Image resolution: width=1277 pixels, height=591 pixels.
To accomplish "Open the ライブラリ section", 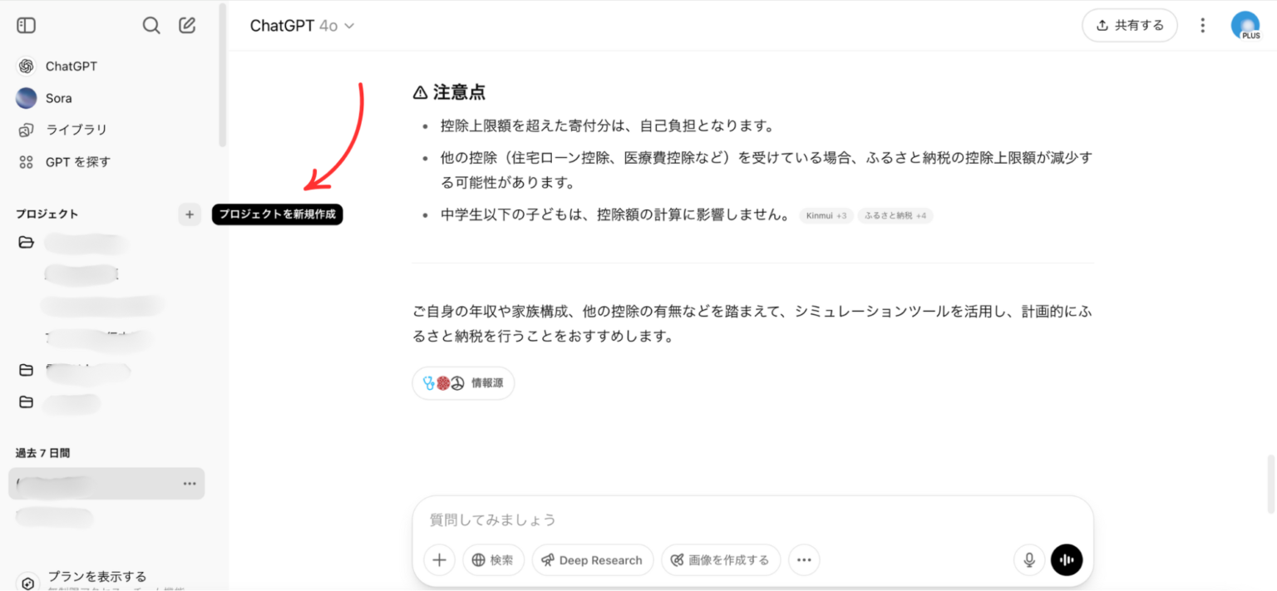I will (73, 129).
